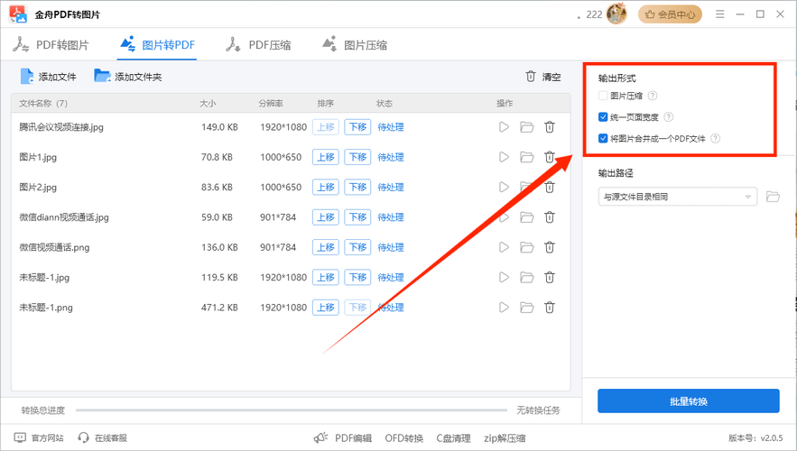Toggle 将图片合并成一个PDF文件 checkbox
797x451 pixels.
click(x=603, y=139)
